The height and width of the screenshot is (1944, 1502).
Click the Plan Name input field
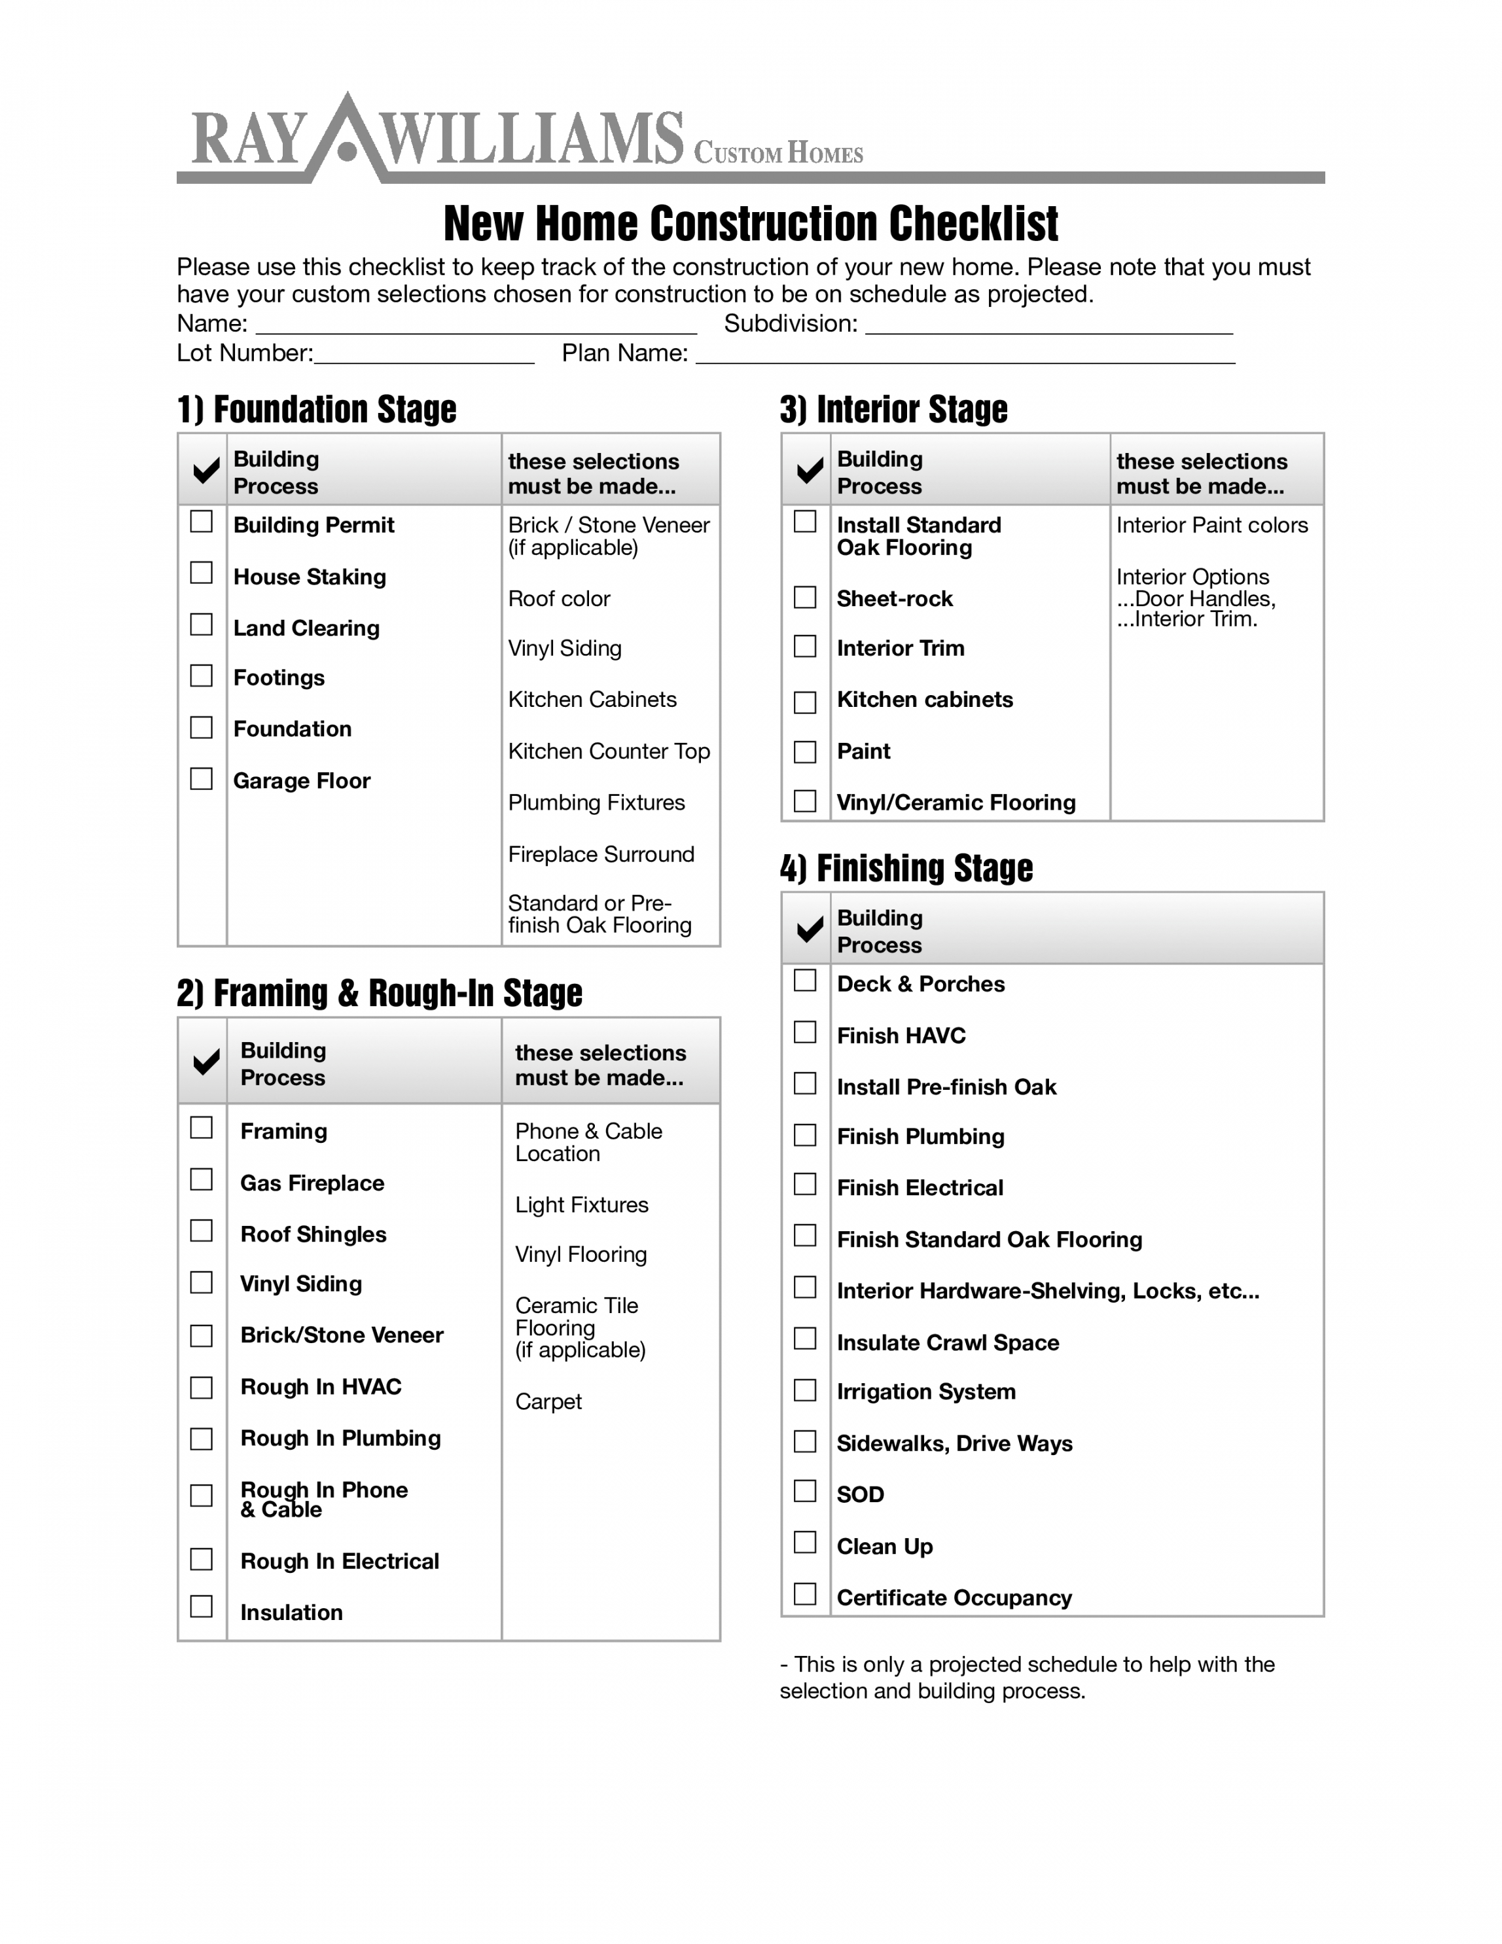click(931, 350)
